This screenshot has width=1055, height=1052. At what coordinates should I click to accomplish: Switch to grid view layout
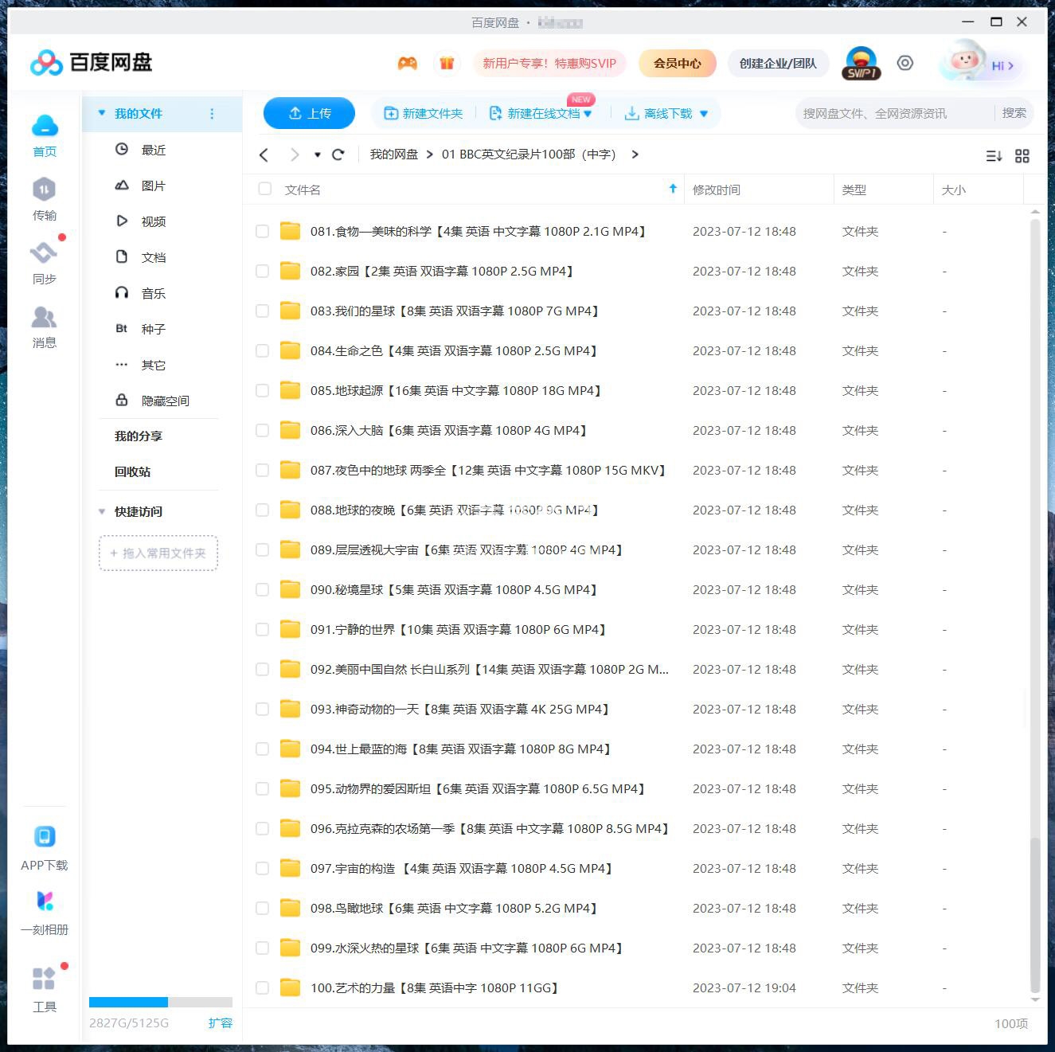(x=1022, y=156)
